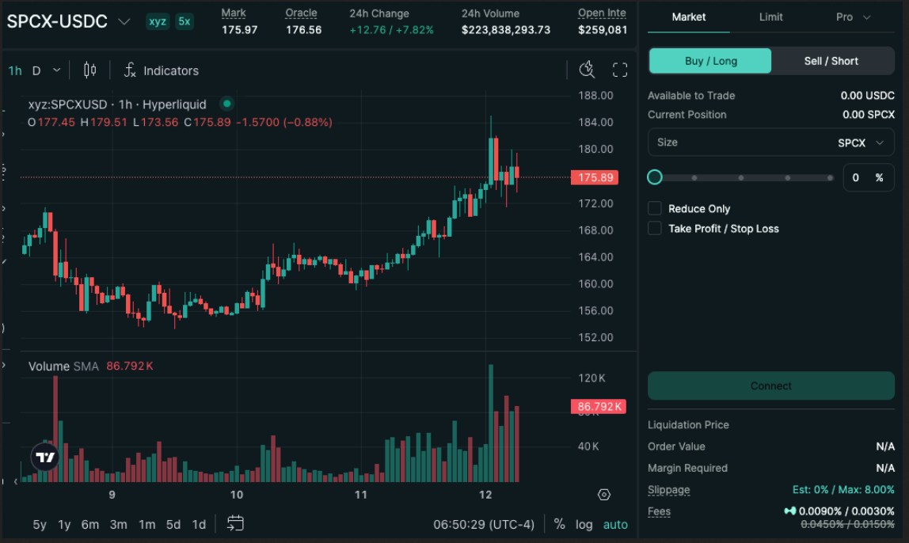Screen dimensions: 909x543
Task: Toggle percent scale mode
Action: (559, 524)
